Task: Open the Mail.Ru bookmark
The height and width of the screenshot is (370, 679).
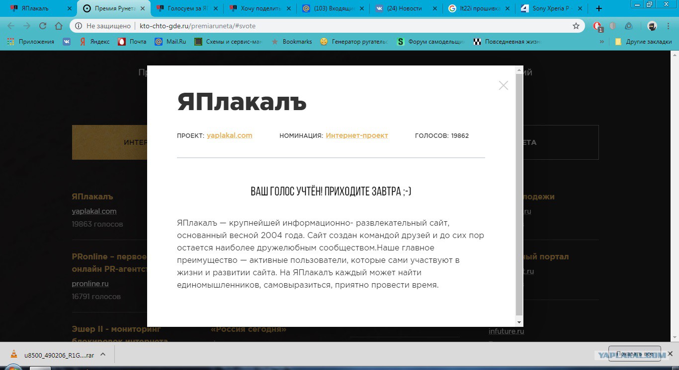Action: click(x=170, y=42)
